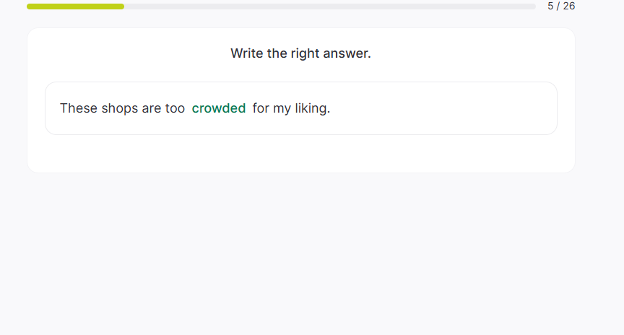Click the number "26" in the counter
Viewport: 624px width, 335px height.
568,6
